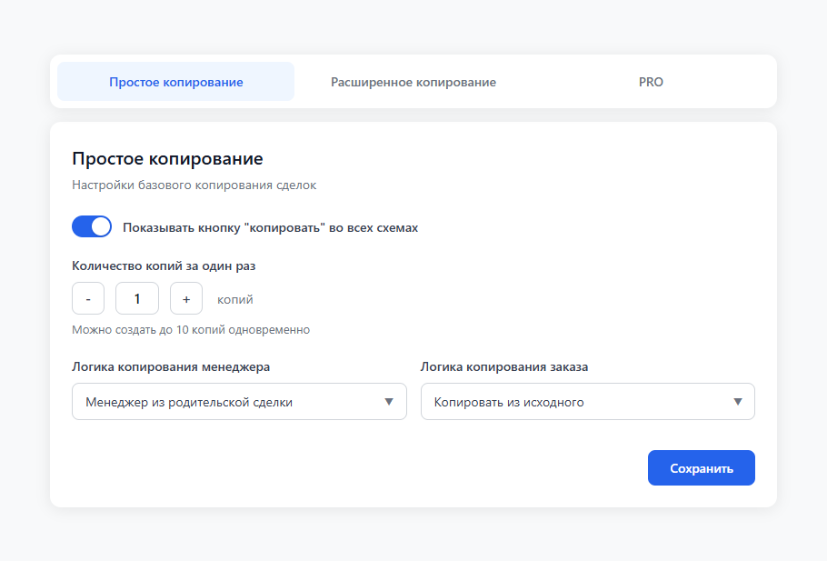827x561 pixels.
Task: Expand the Логика копирования заказа dropdown
Action: click(x=577, y=402)
